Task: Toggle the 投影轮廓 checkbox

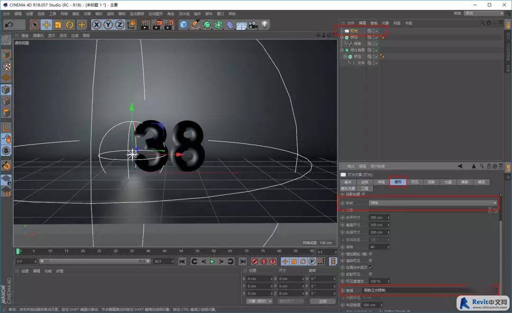Action: click(x=364, y=194)
